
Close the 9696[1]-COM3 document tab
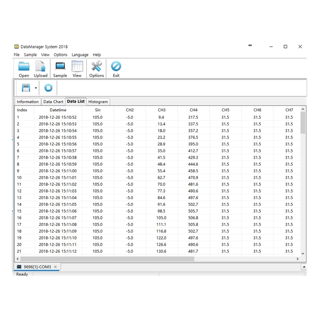coord(55,267)
